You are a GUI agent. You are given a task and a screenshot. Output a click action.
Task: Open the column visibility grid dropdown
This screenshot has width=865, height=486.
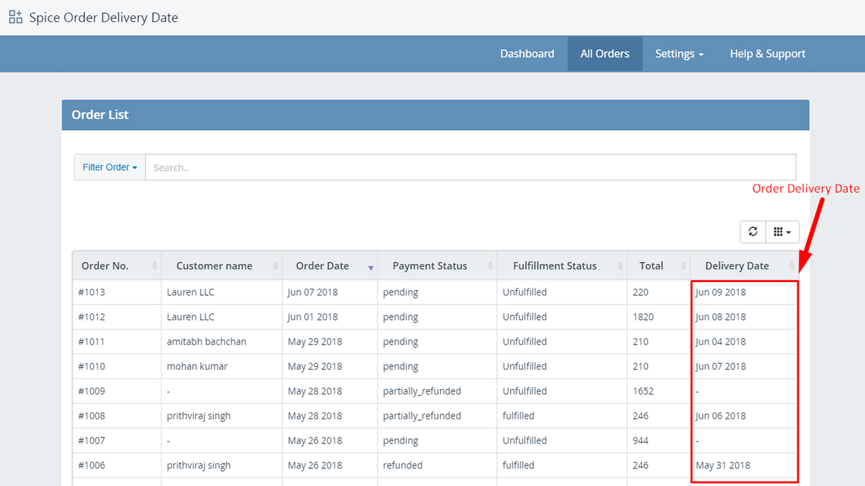(x=783, y=232)
